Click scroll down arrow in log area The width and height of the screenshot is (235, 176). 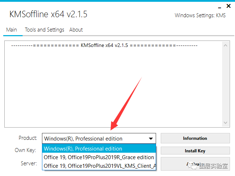(x=225, y=123)
